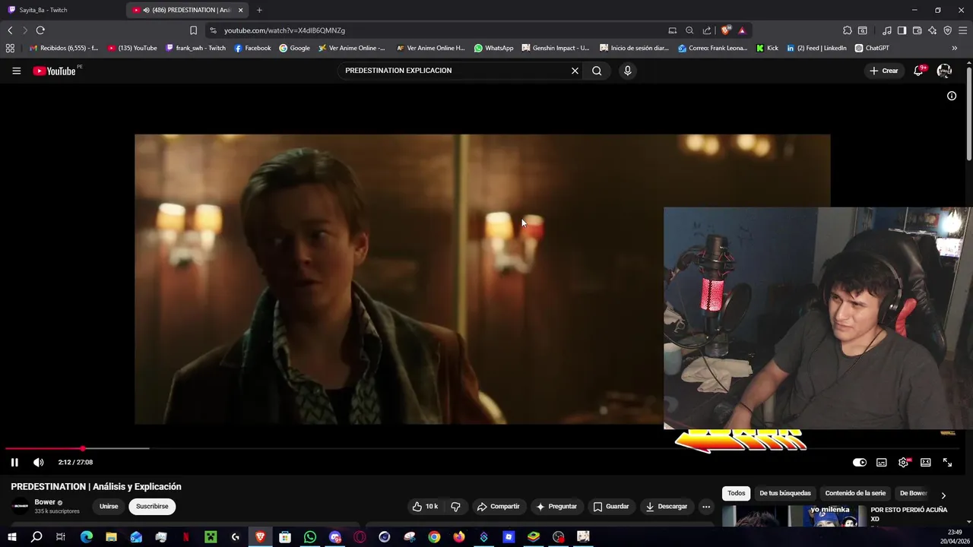The height and width of the screenshot is (547, 973).
Task: Toggle the browser sidebar panel
Action: point(902,30)
